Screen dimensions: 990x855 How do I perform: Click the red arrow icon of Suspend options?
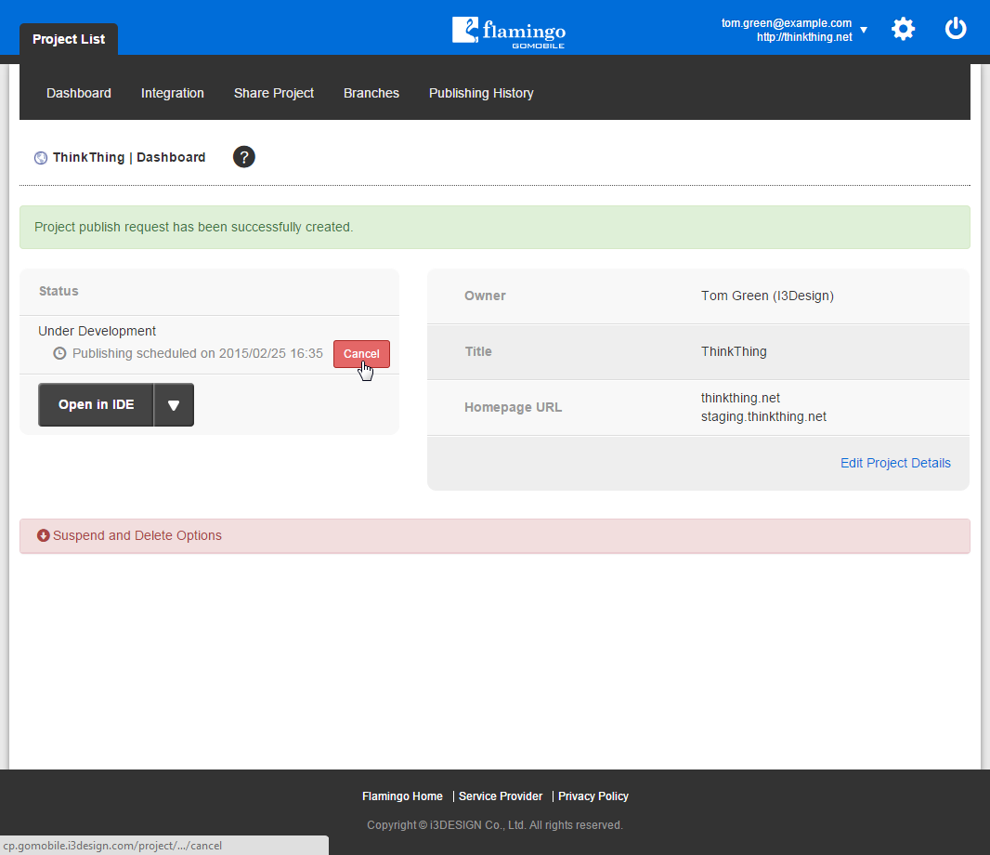click(43, 535)
